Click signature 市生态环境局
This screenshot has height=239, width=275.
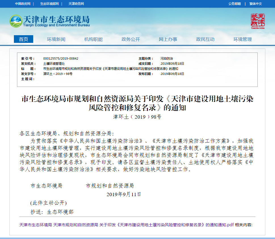[x=47, y=186]
